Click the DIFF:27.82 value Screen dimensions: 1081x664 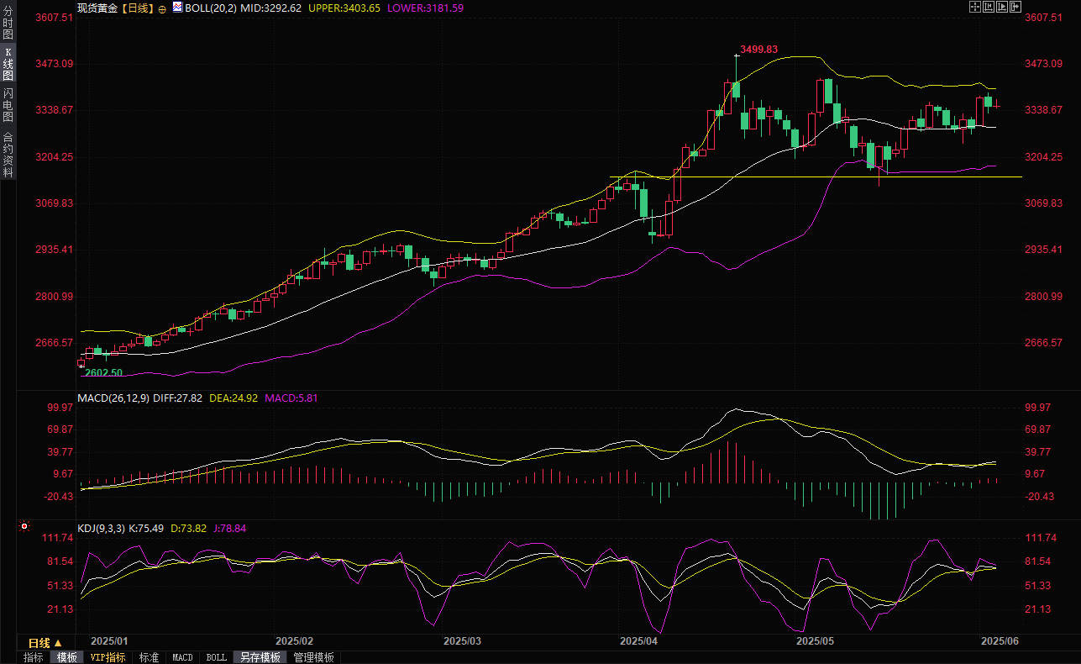tap(177, 398)
